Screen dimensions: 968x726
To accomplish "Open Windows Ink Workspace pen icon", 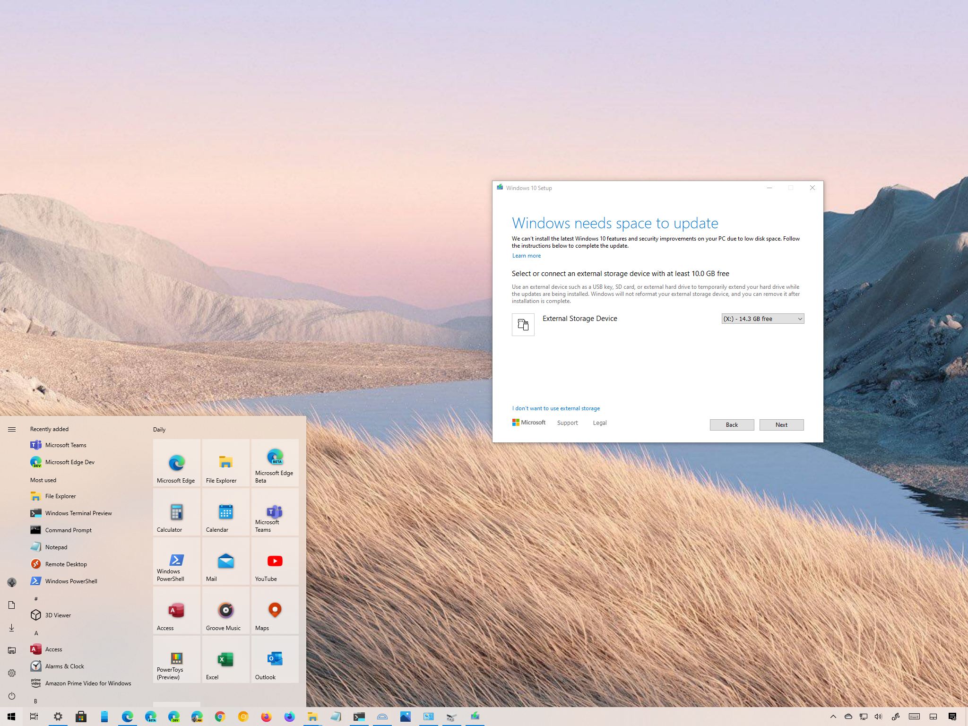I will (x=895, y=717).
